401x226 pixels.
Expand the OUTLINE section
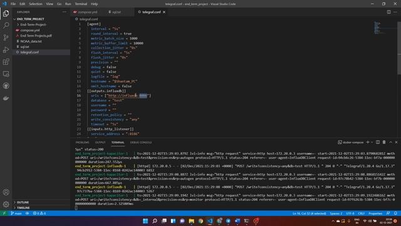pyautogui.click(x=23, y=202)
